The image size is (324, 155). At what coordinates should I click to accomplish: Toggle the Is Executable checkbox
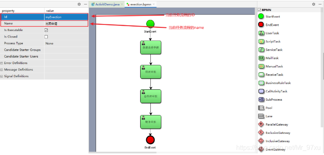46,30
